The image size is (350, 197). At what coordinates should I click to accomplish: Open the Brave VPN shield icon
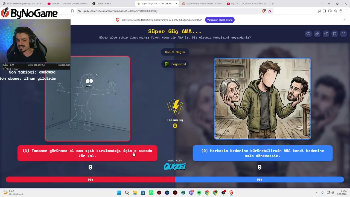pos(341,11)
